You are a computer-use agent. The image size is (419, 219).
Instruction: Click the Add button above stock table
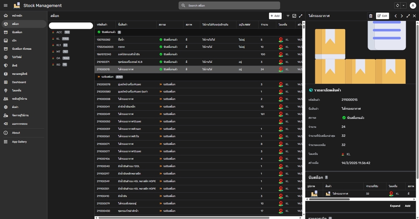tap(275, 16)
